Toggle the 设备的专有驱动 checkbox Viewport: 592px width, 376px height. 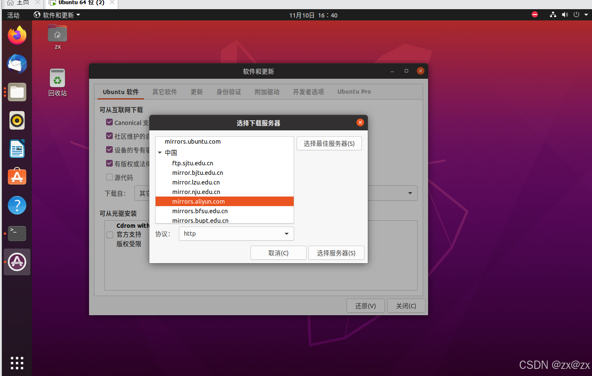[109, 149]
